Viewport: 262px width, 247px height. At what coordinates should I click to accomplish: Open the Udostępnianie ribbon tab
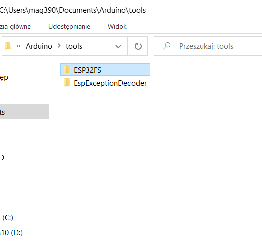point(69,27)
